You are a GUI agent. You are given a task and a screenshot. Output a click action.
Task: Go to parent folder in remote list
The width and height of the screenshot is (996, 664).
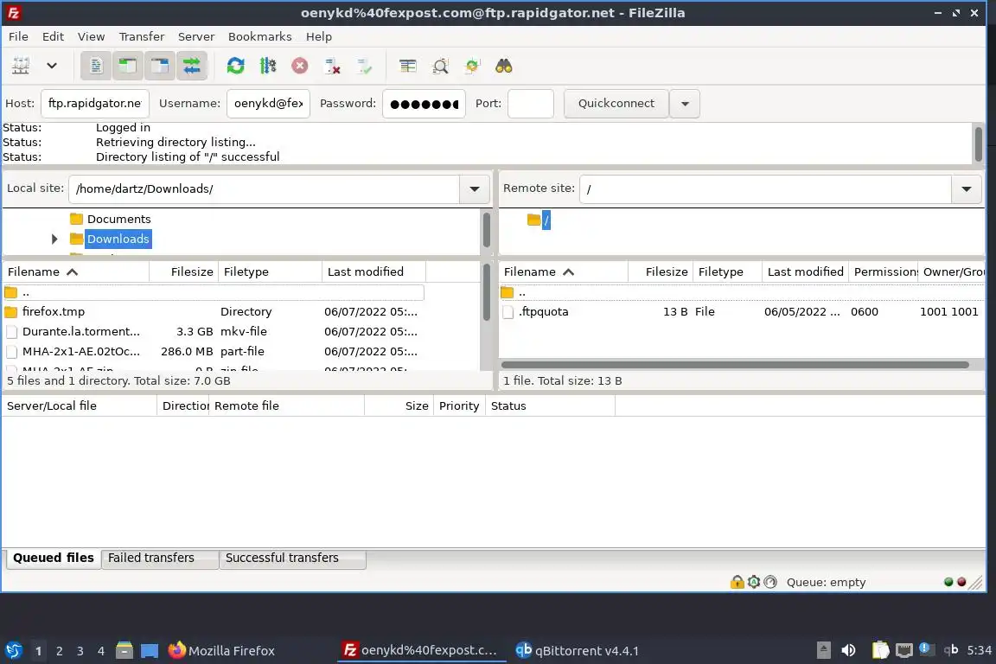tap(742, 293)
